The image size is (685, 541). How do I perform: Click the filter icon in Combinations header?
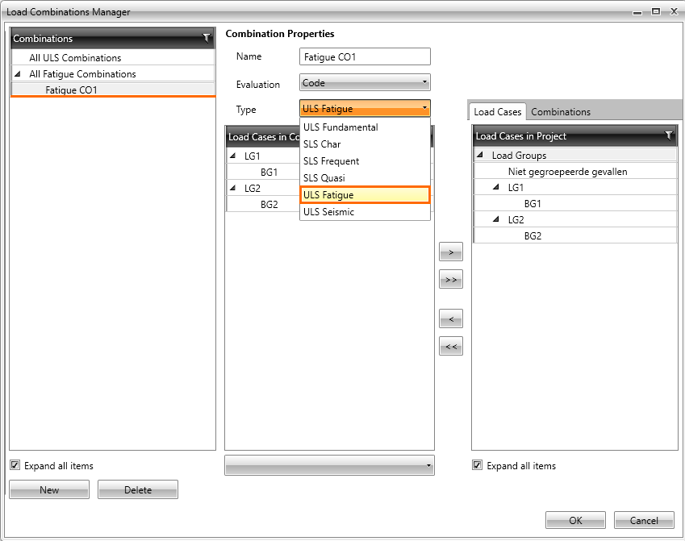[206, 38]
